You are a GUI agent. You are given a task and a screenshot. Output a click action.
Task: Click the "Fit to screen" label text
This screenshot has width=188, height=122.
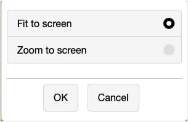point(44,24)
